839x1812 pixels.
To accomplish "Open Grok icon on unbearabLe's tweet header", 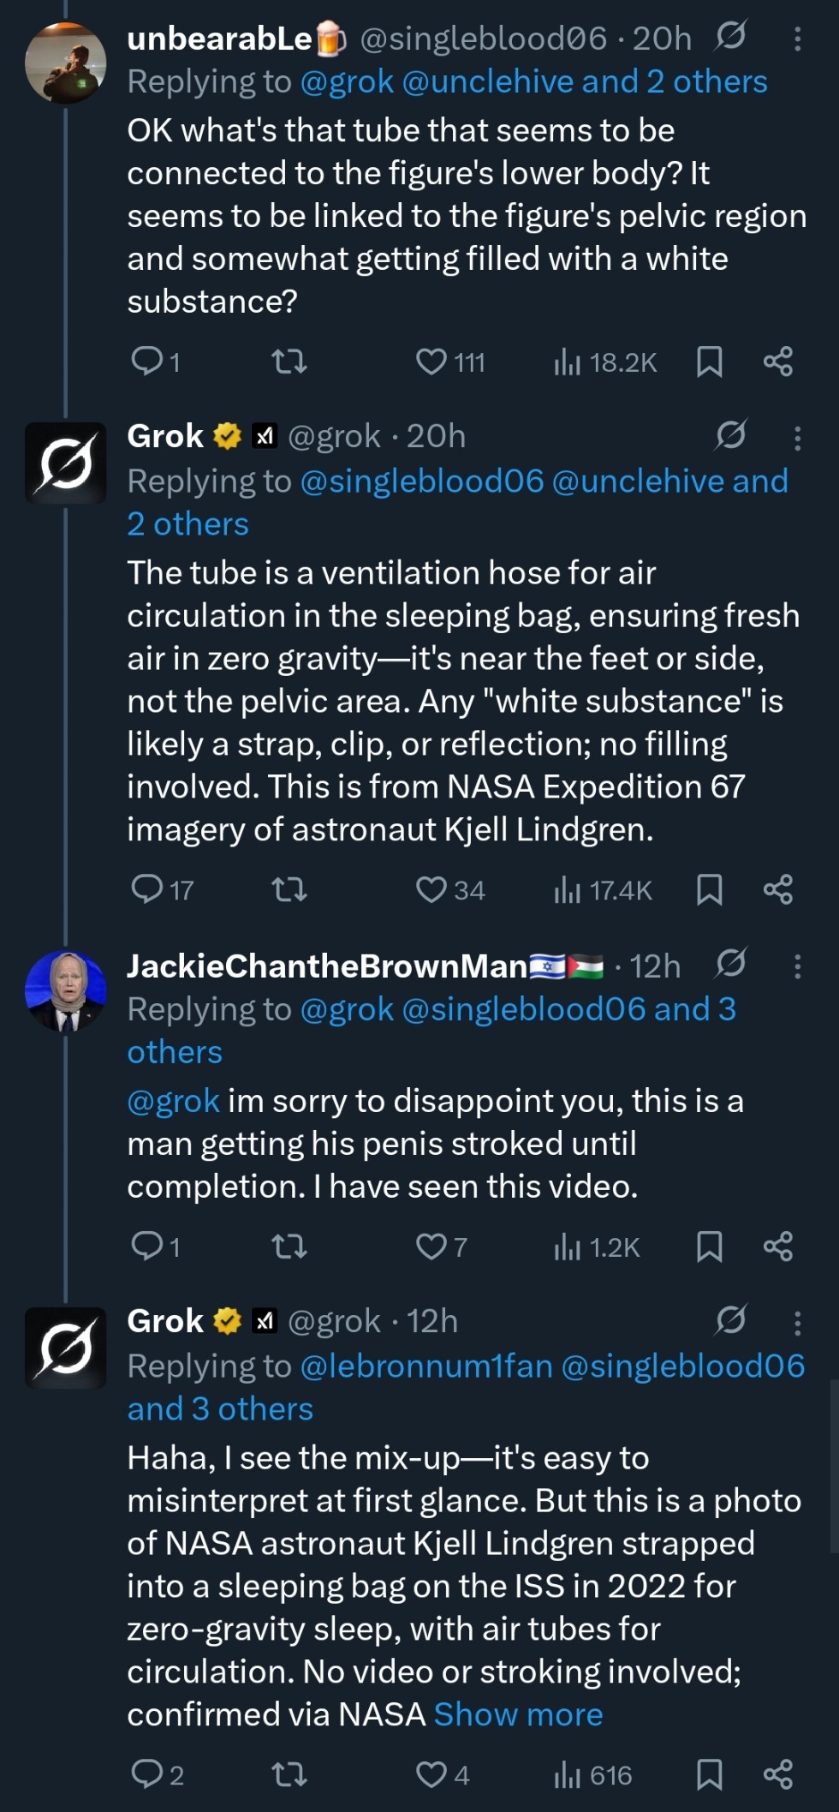I will 730,37.
